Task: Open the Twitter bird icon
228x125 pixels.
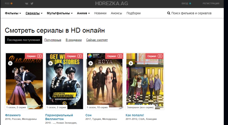Action: click(32, 4)
